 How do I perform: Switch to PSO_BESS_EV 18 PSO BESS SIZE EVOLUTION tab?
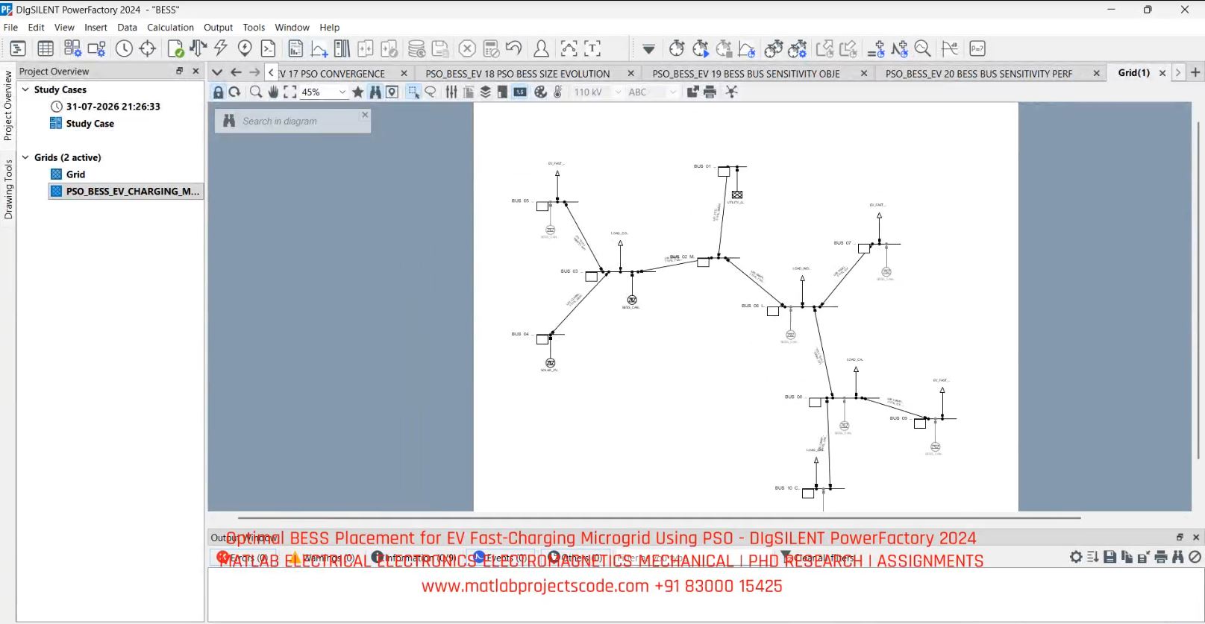click(x=518, y=73)
